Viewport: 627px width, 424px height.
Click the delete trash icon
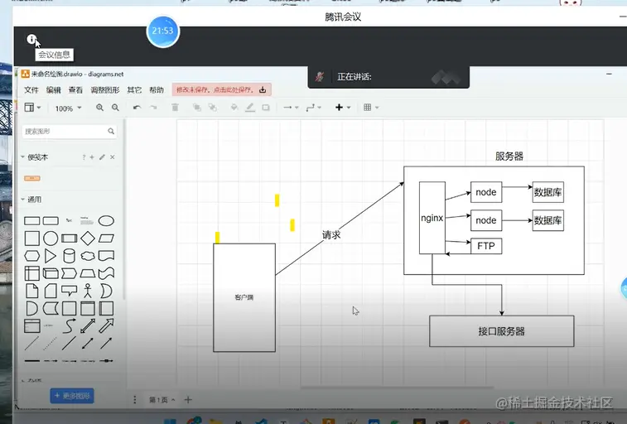coord(175,107)
